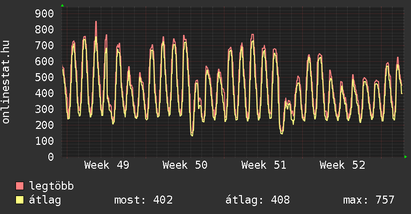Click the most: 402 statistic
The image size is (411, 214).
(144, 200)
